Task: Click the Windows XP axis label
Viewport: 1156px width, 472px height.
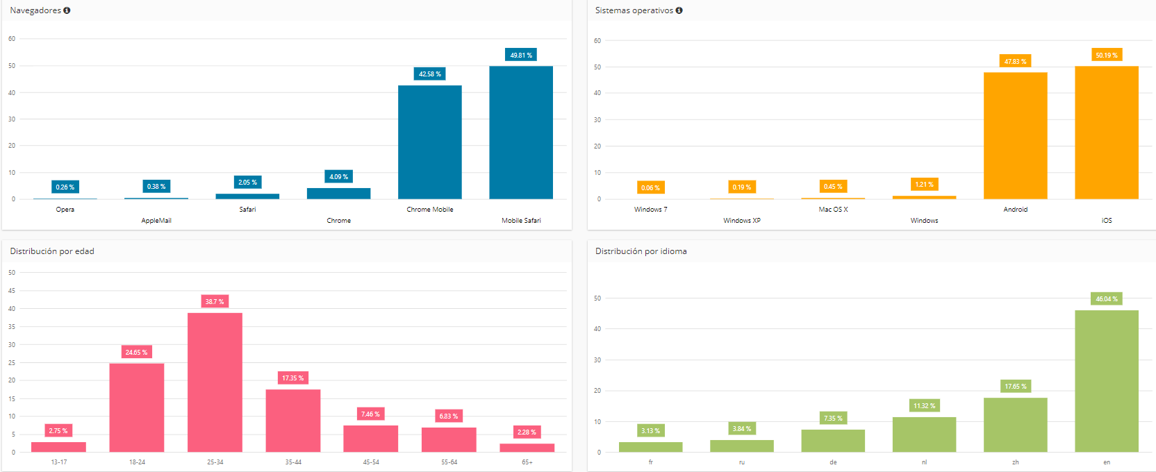Action: pos(742,220)
